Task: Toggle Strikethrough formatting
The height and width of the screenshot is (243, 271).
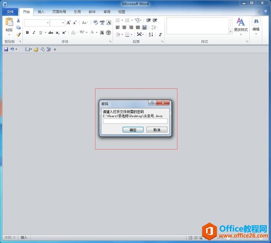Action: [x=51, y=33]
